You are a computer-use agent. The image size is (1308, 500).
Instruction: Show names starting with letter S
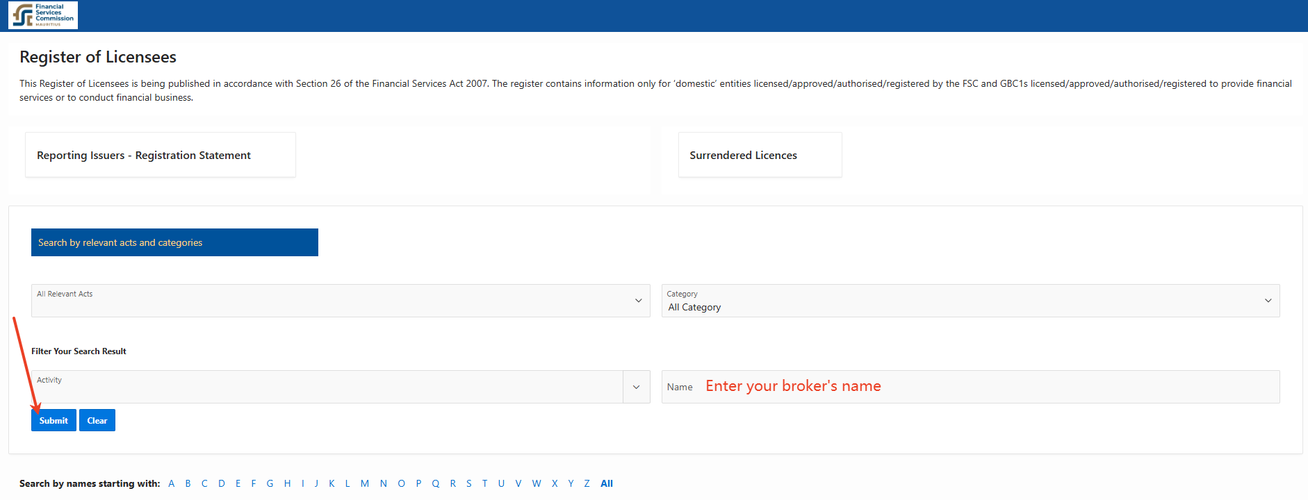pos(469,483)
